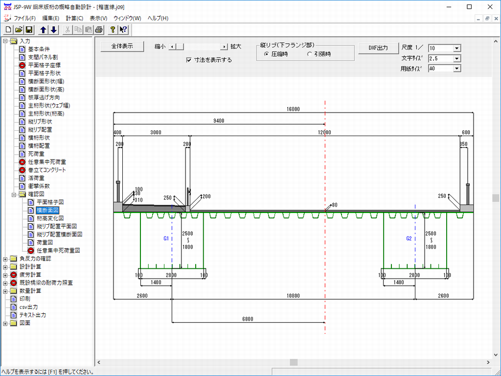Toggle the 寸法を表示する checkbox
The width and height of the screenshot is (501, 376).
click(189, 60)
